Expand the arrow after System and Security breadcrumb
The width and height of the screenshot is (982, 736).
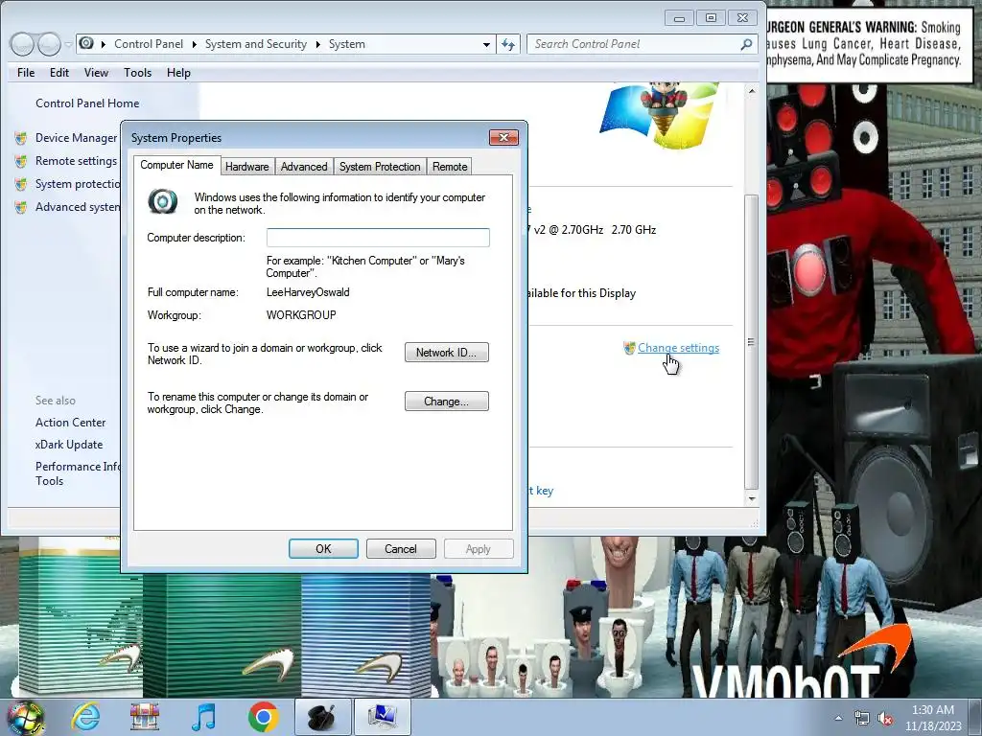click(318, 44)
